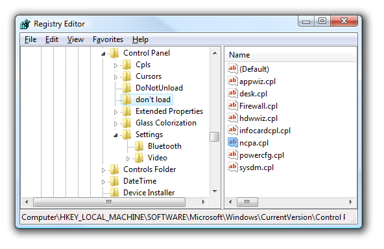Click the don't load folder icon
This screenshot has height=249, width=384.
[x=127, y=100]
